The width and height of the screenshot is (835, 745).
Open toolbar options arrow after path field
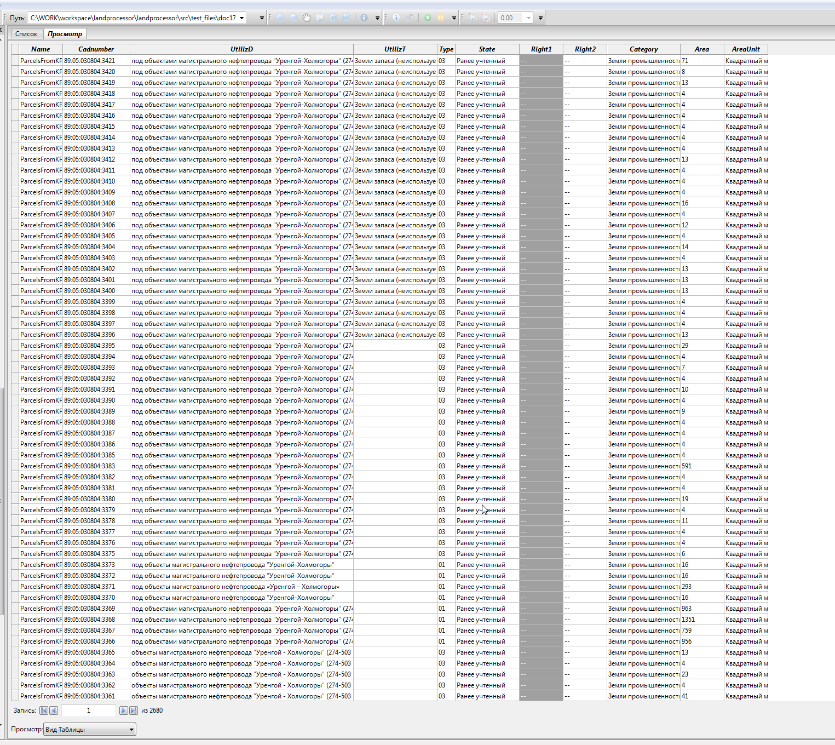[x=262, y=18]
